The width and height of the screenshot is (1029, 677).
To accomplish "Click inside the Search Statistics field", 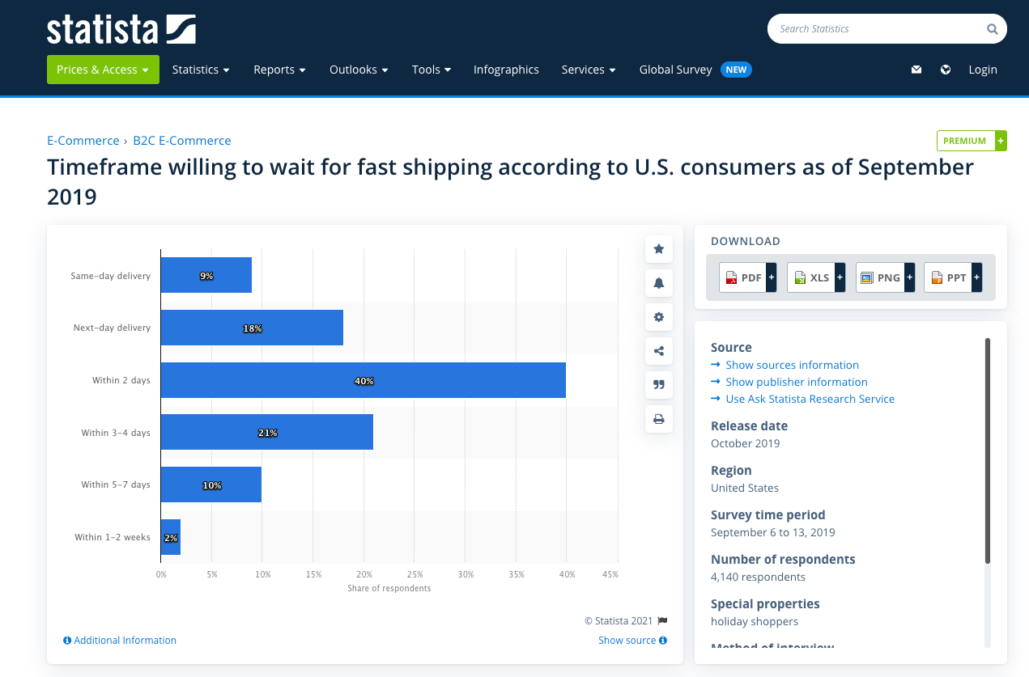I will 874,28.
